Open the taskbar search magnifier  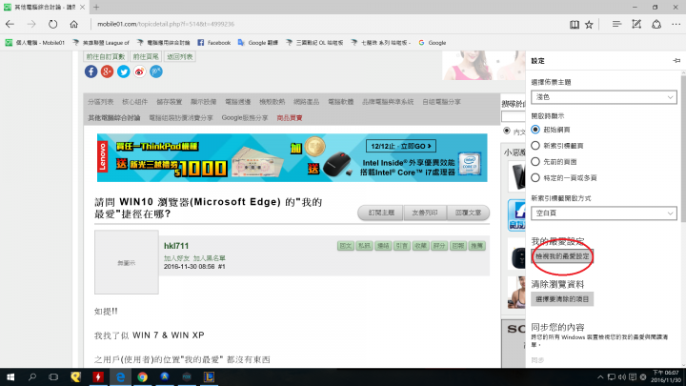(32, 376)
